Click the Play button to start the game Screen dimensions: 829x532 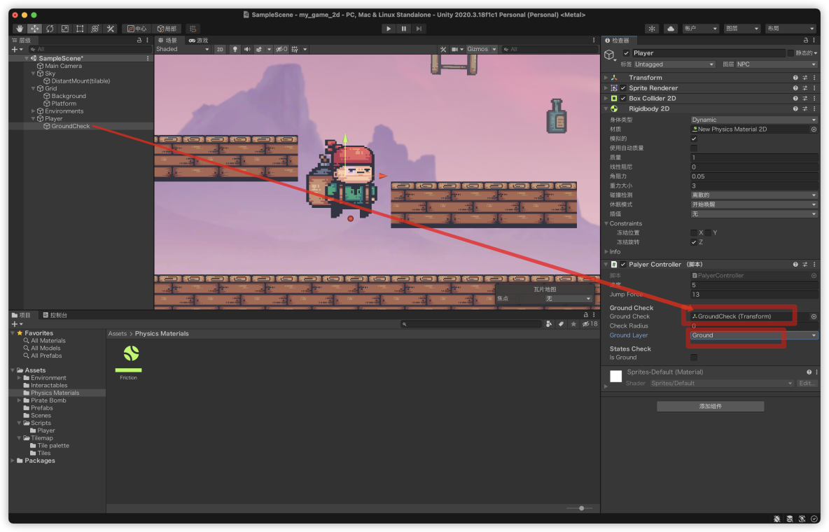pos(389,29)
